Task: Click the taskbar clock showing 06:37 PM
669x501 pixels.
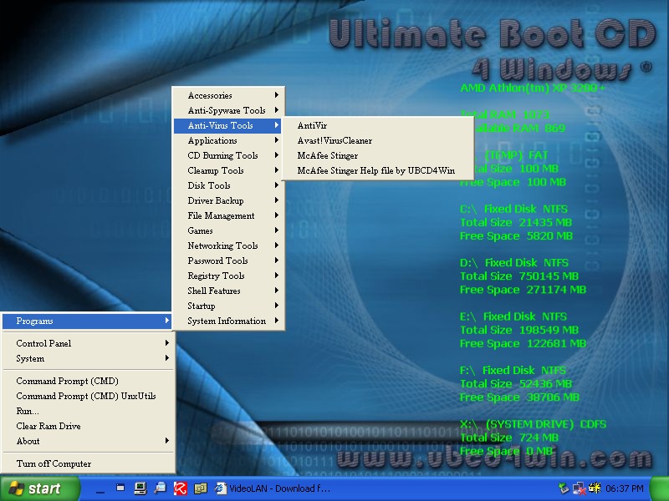Action: (x=625, y=488)
